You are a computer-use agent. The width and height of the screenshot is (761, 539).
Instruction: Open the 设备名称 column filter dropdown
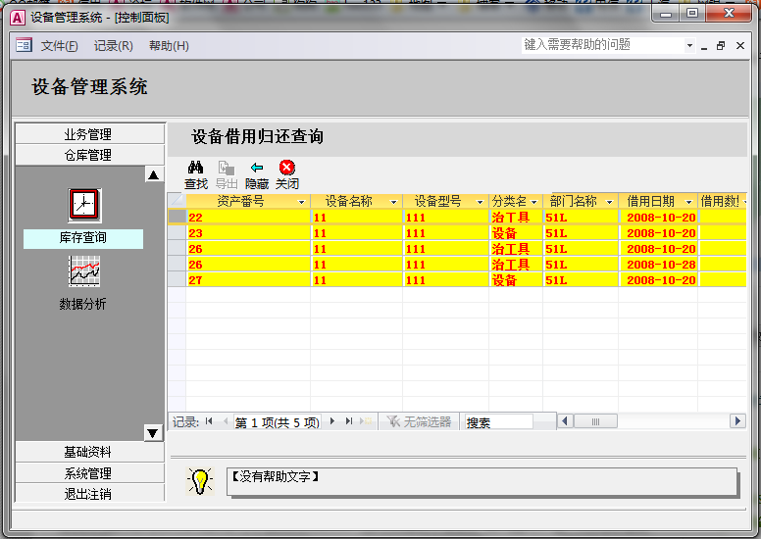coord(393,202)
